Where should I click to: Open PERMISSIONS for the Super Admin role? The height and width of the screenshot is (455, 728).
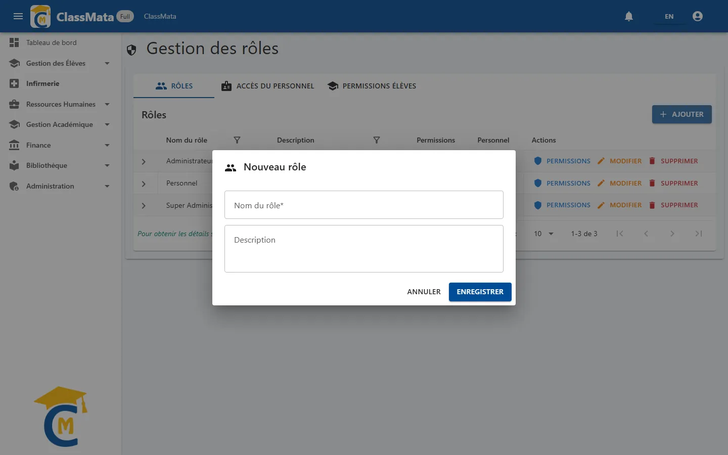[x=562, y=205]
